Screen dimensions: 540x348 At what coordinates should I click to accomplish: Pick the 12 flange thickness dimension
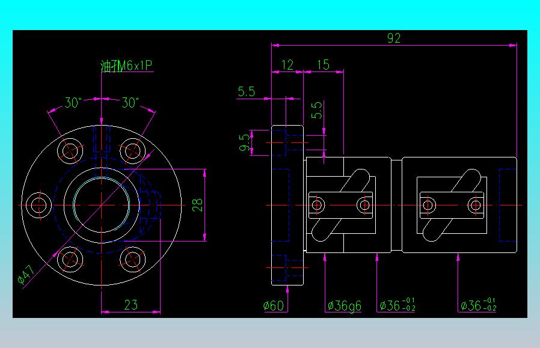[x=287, y=65]
